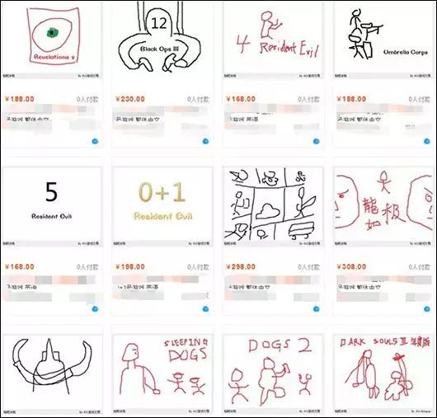
Task: Open the red Chinese characters drawing thumbnail
Action: click(383, 206)
